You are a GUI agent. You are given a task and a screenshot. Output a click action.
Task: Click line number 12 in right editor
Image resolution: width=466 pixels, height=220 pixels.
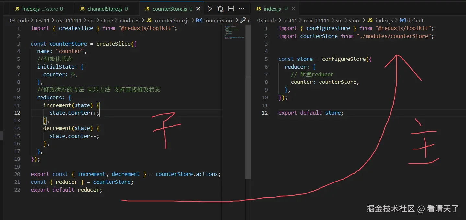(x=265, y=113)
